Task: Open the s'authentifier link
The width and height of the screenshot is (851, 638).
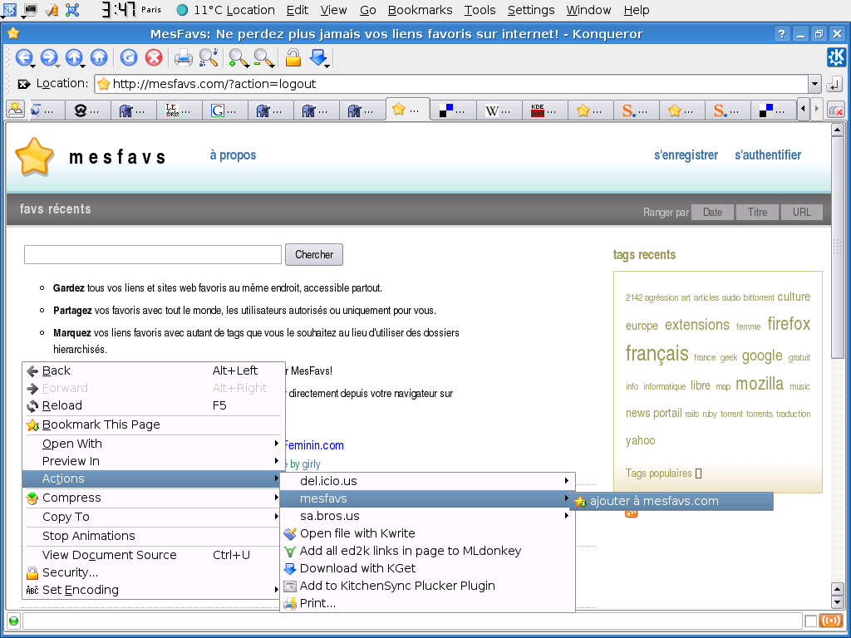Action: click(x=768, y=155)
